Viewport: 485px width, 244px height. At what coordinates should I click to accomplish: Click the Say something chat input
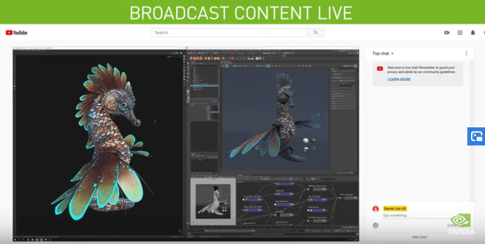pos(410,216)
